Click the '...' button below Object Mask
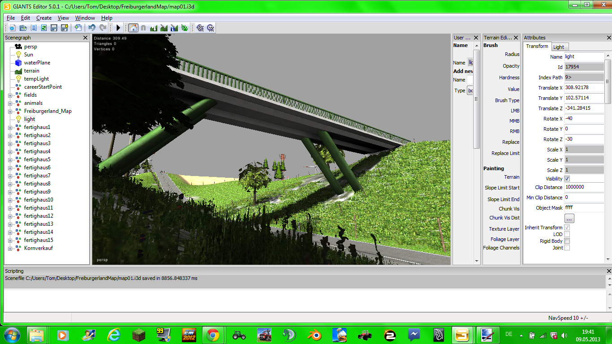 [x=569, y=219]
